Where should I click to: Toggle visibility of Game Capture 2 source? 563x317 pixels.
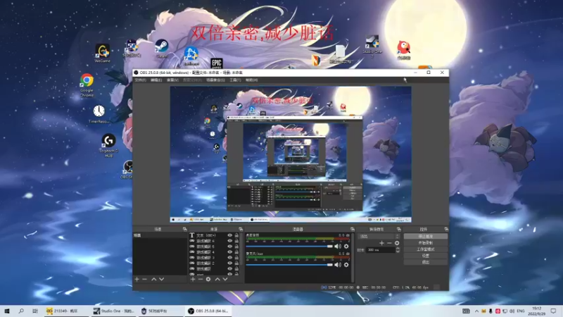click(x=230, y=263)
